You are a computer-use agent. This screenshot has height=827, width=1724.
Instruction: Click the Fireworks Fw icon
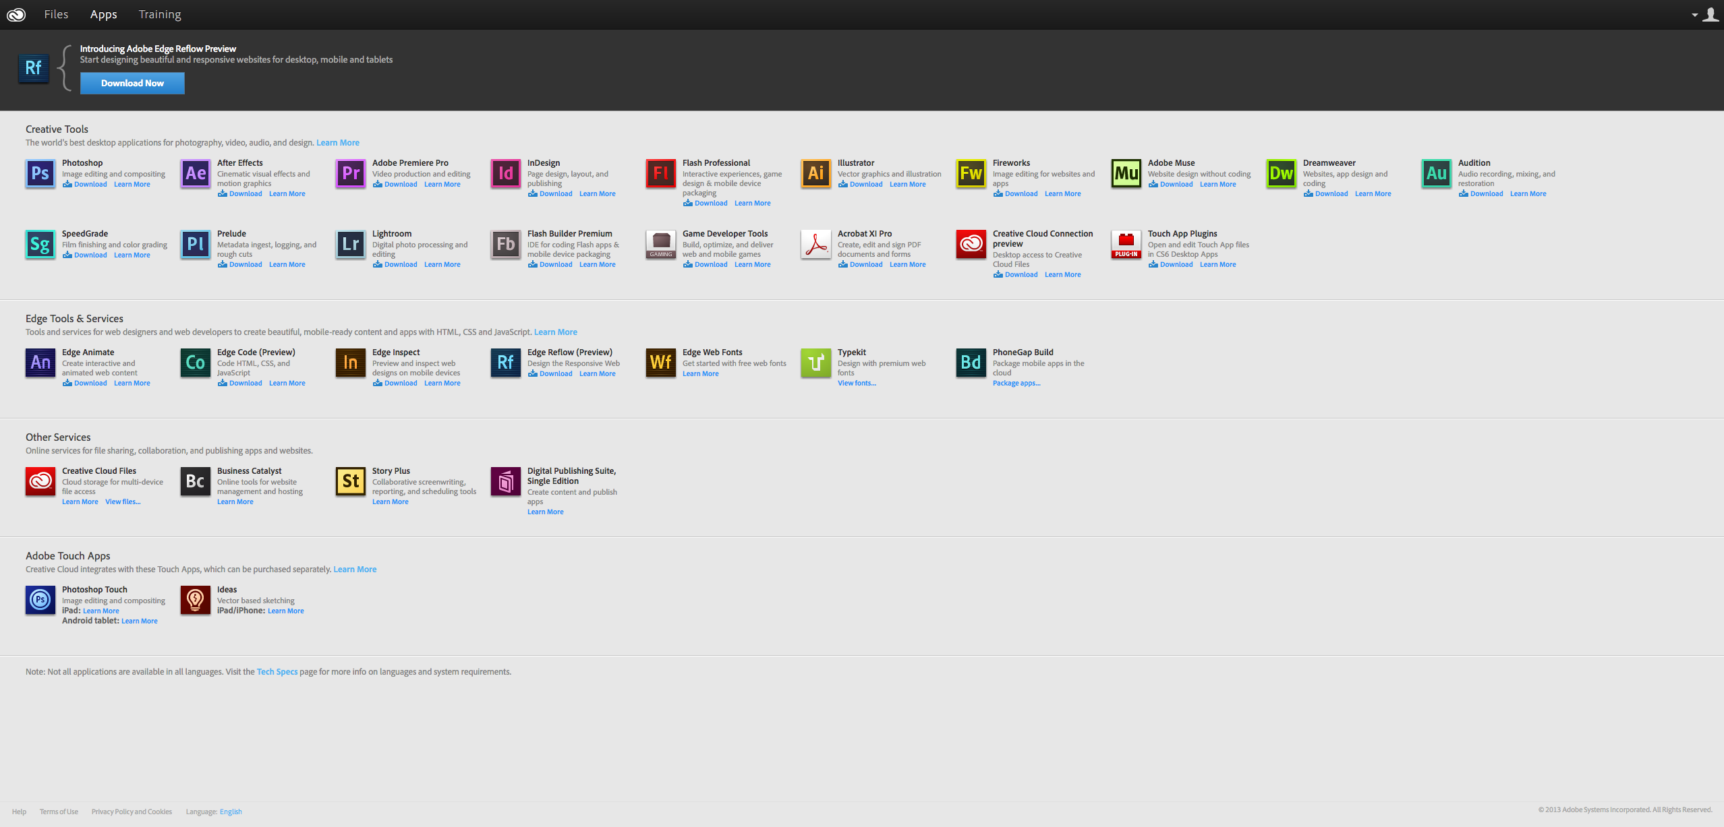point(971,174)
